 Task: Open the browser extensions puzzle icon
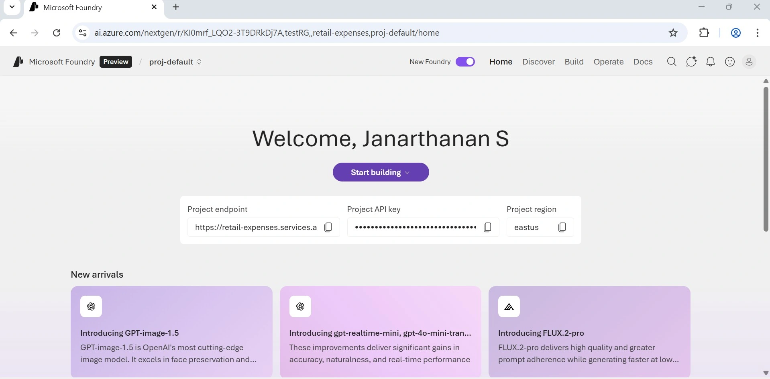[x=704, y=33]
